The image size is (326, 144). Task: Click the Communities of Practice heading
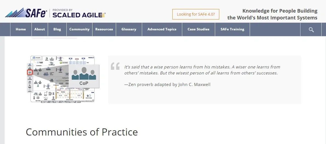(82, 132)
